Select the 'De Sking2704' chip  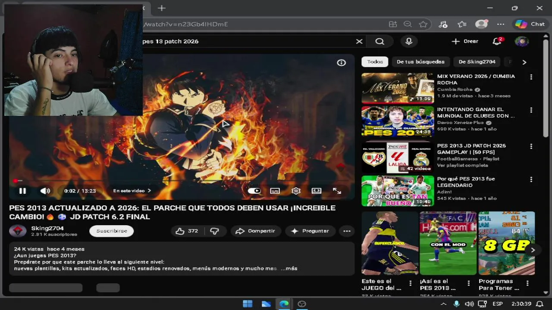click(x=477, y=62)
